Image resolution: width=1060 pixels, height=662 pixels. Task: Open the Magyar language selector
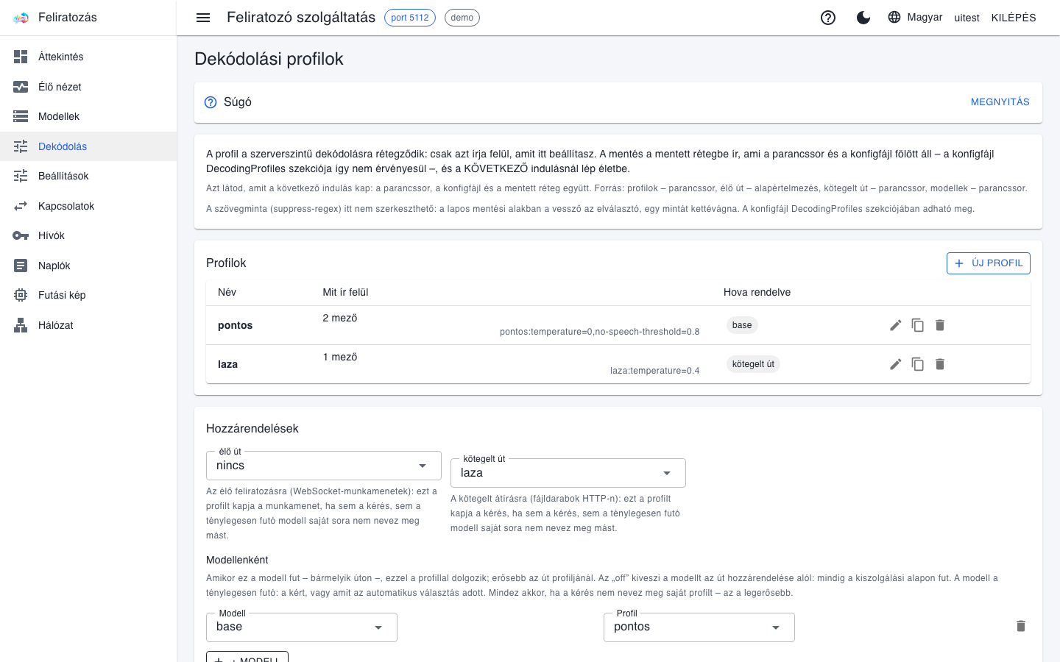[915, 17]
